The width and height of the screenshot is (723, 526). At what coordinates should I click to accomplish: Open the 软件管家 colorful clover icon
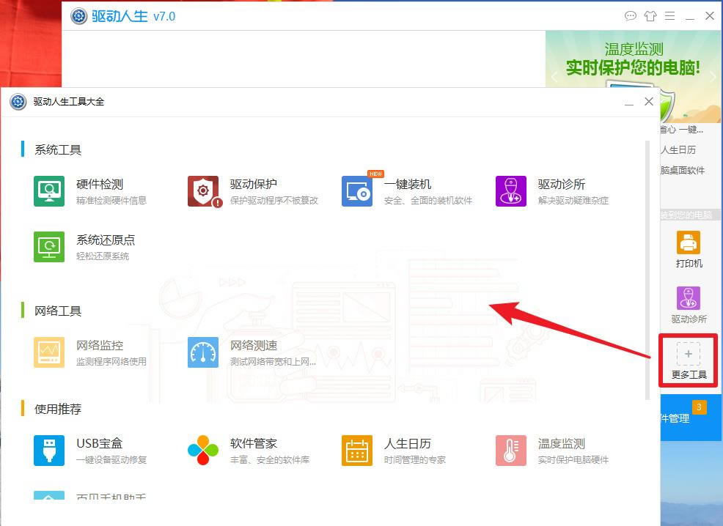[203, 451]
